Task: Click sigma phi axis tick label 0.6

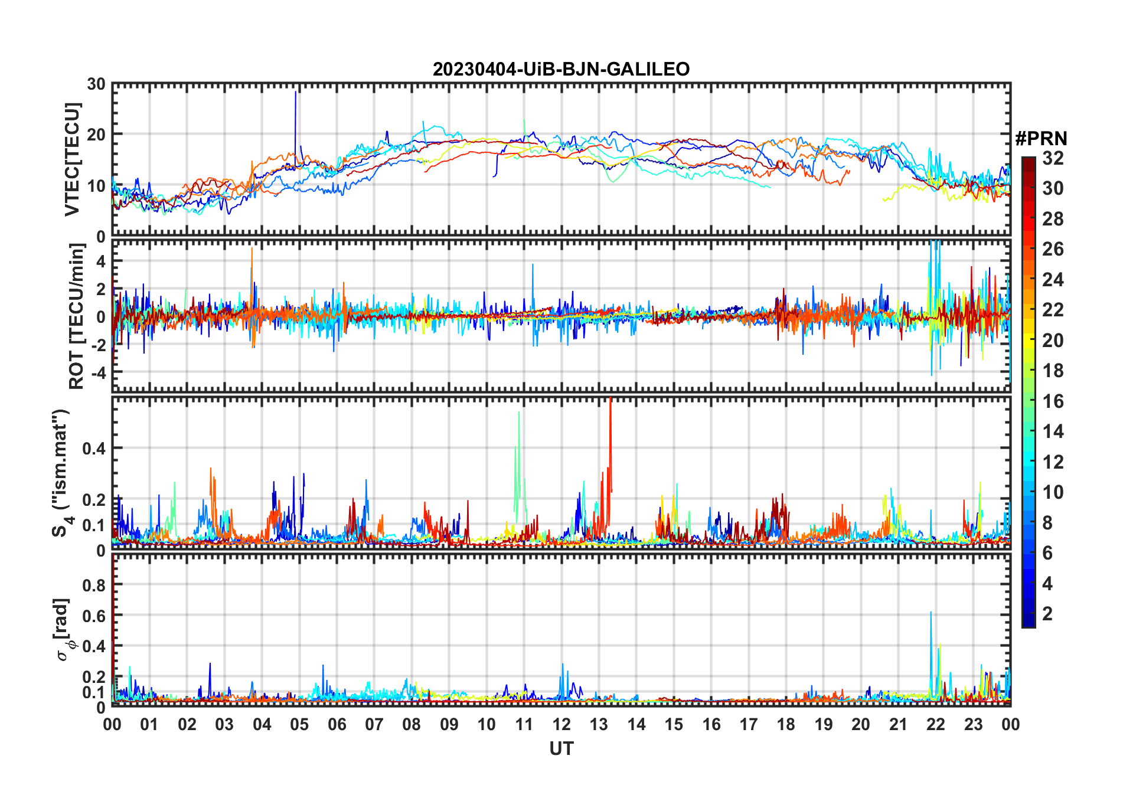Action: (x=94, y=616)
